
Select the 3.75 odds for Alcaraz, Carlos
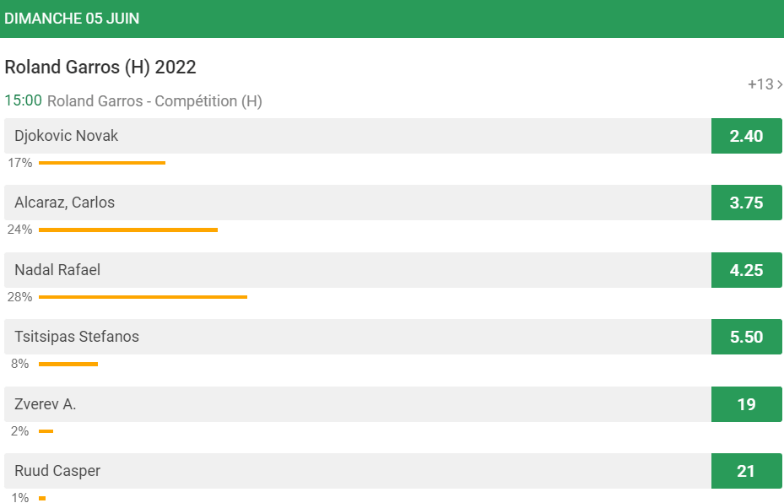pos(747,203)
